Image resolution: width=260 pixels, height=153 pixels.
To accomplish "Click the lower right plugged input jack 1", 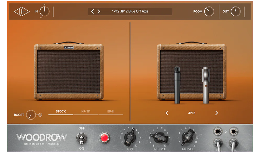I will coord(234,144).
